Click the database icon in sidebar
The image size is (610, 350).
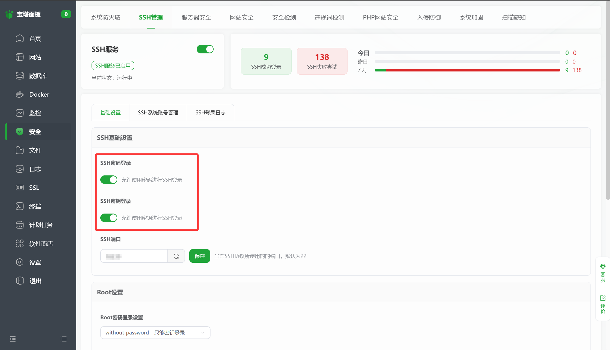tap(19, 76)
